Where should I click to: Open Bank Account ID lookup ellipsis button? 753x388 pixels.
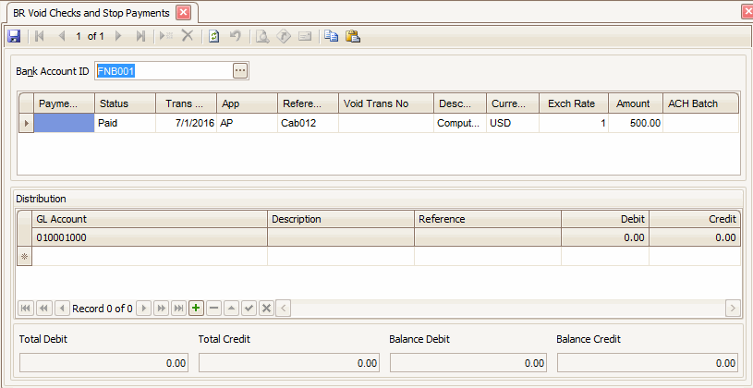[x=240, y=71]
